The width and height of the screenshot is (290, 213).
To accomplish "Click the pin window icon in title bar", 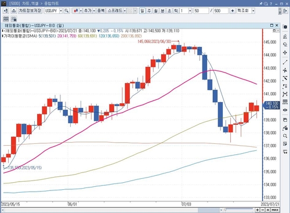I will 261,3.
